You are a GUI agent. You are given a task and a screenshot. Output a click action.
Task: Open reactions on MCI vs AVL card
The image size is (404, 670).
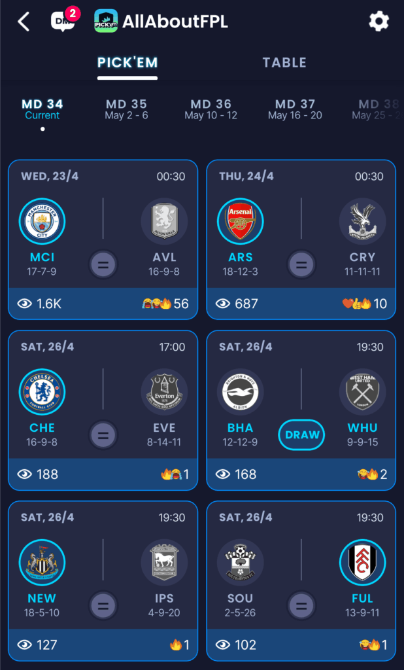165,304
